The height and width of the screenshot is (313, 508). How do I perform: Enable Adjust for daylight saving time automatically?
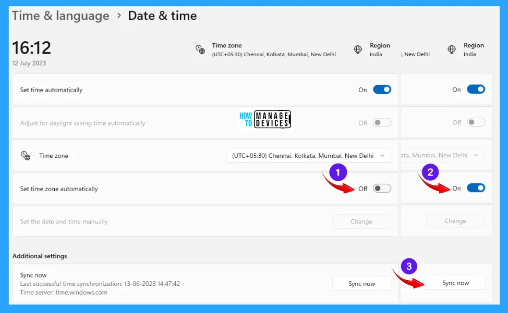(x=381, y=122)
